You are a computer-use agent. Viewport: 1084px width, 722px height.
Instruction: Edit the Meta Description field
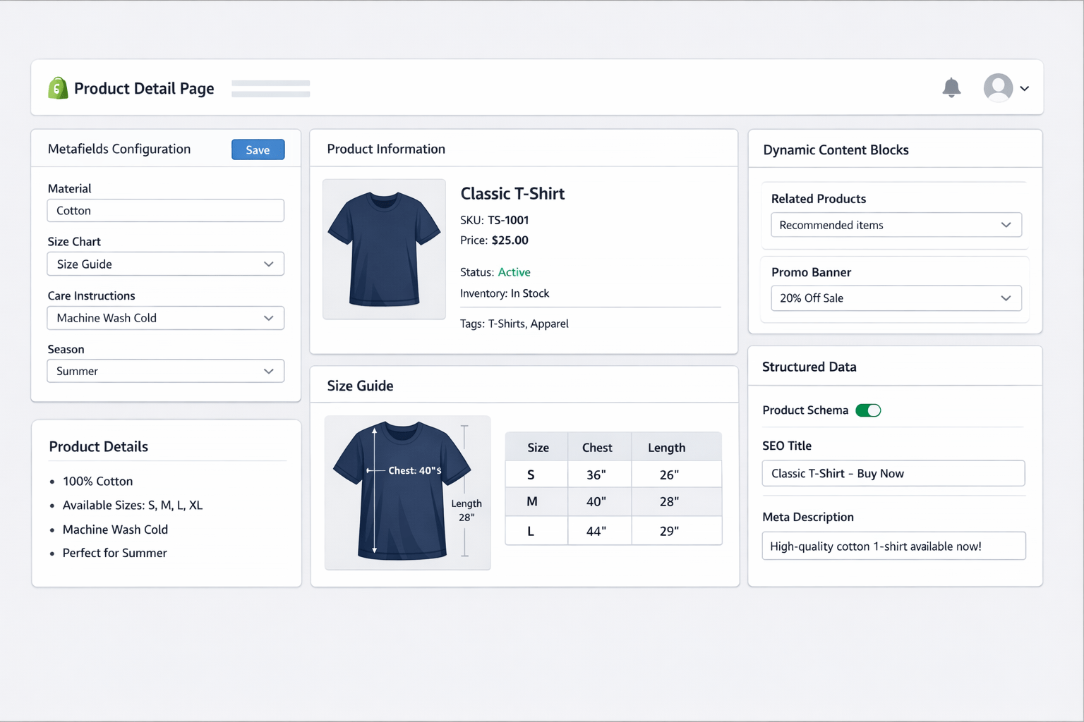click(893, 546)
